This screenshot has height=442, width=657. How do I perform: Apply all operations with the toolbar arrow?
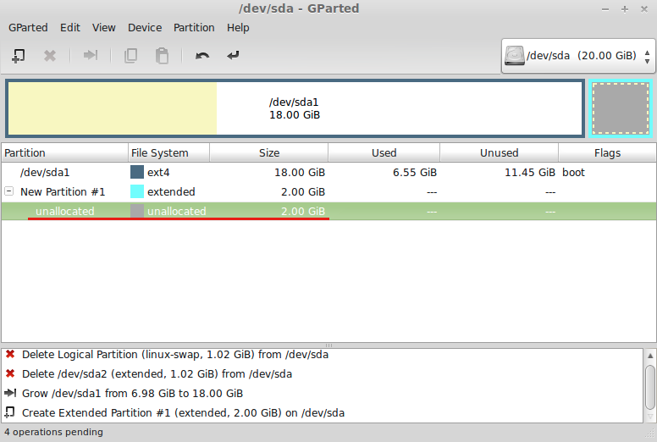point(233,55)
